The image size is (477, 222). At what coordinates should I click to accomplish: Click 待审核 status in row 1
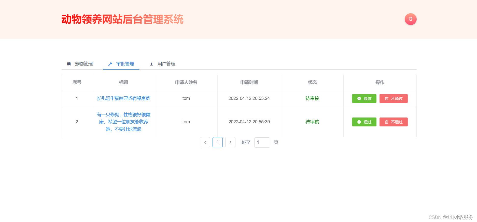point(312,98)
